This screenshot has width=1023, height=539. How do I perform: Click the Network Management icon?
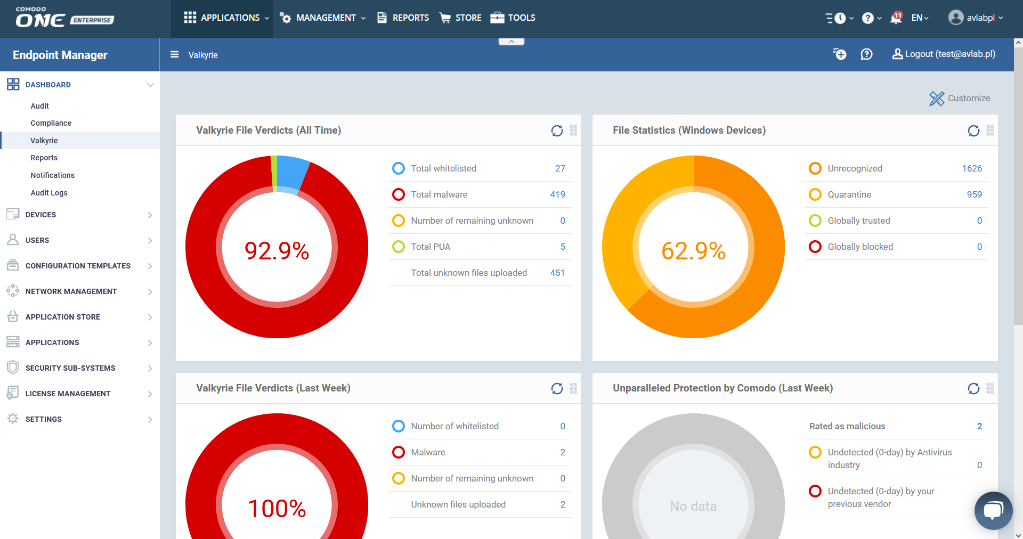click(13, 290)
